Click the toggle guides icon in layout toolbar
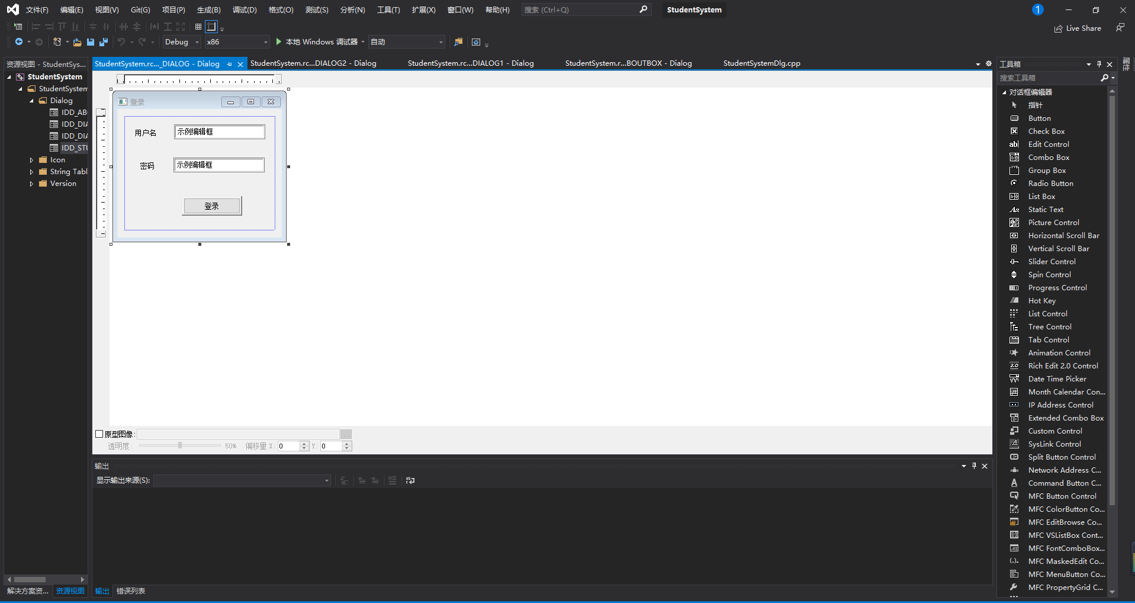Screen dimensions: 1135x603 tap(211, 27)
